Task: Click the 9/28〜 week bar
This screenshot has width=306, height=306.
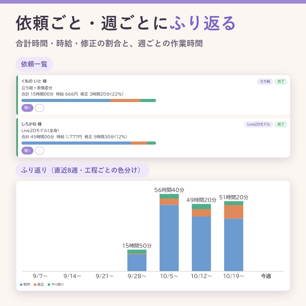Action: (137, 260)
